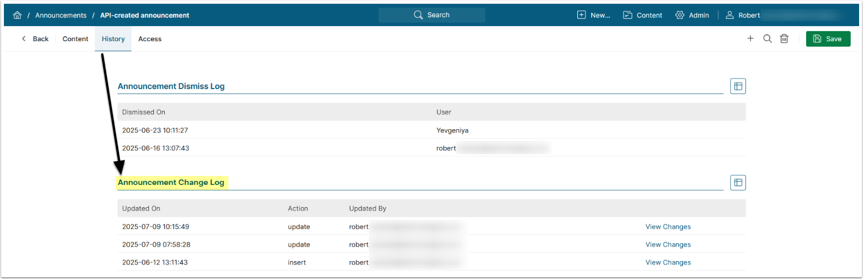Open Change Log table settings icon
Screen dimensions: 863x279
tap(738, 182)
